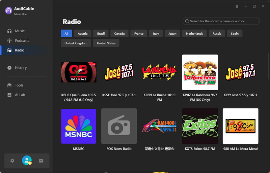The width and height of the screenshot is (270, 173).
Task: Open KXTS Exitos 98.7 thumbnail
Action: 200,126
